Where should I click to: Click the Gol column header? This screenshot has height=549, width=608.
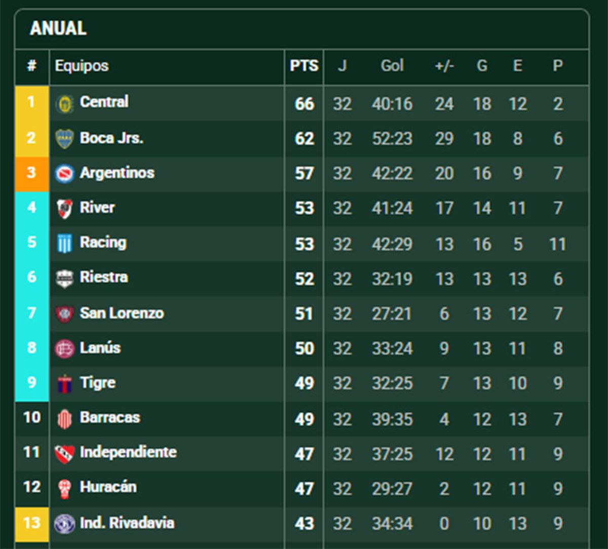(392, 66)
